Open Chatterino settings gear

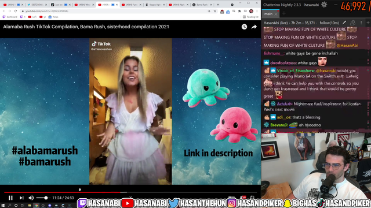click(x=324, y=5)
